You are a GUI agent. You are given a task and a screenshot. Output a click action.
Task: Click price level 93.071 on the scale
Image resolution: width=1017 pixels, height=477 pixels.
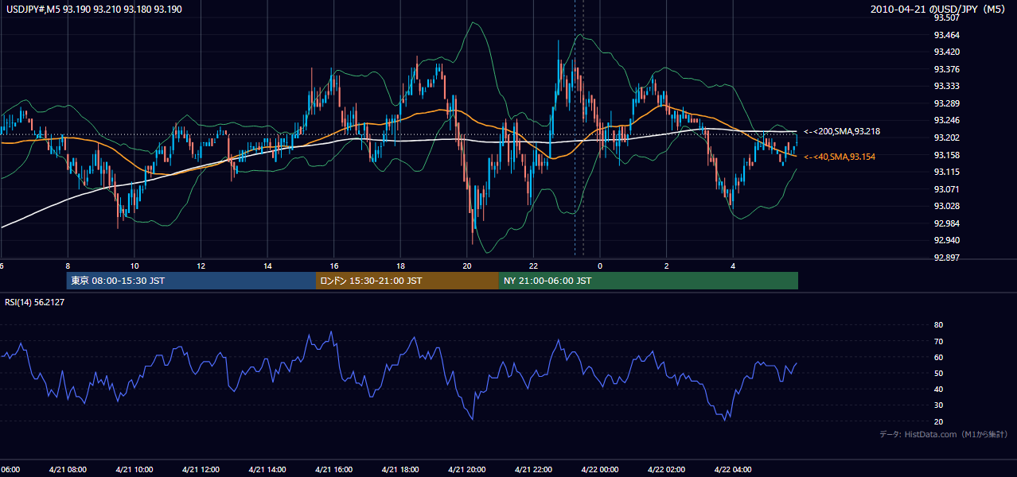(946, 189)
